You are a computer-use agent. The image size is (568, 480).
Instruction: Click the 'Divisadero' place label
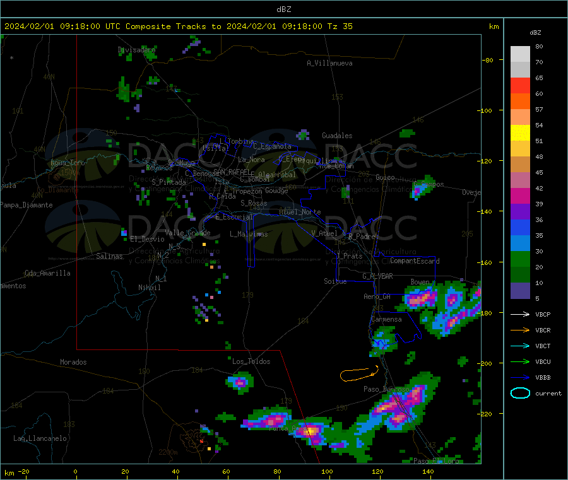coord(136,50)
